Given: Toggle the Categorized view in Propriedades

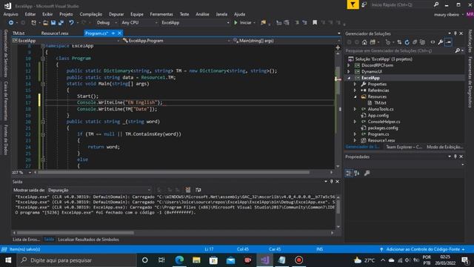Looking at the screenshot, I should [349, 173].
